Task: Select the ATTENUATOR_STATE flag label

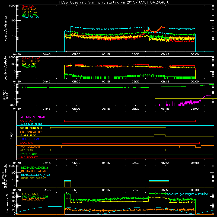Action: [x=33, y=117]
